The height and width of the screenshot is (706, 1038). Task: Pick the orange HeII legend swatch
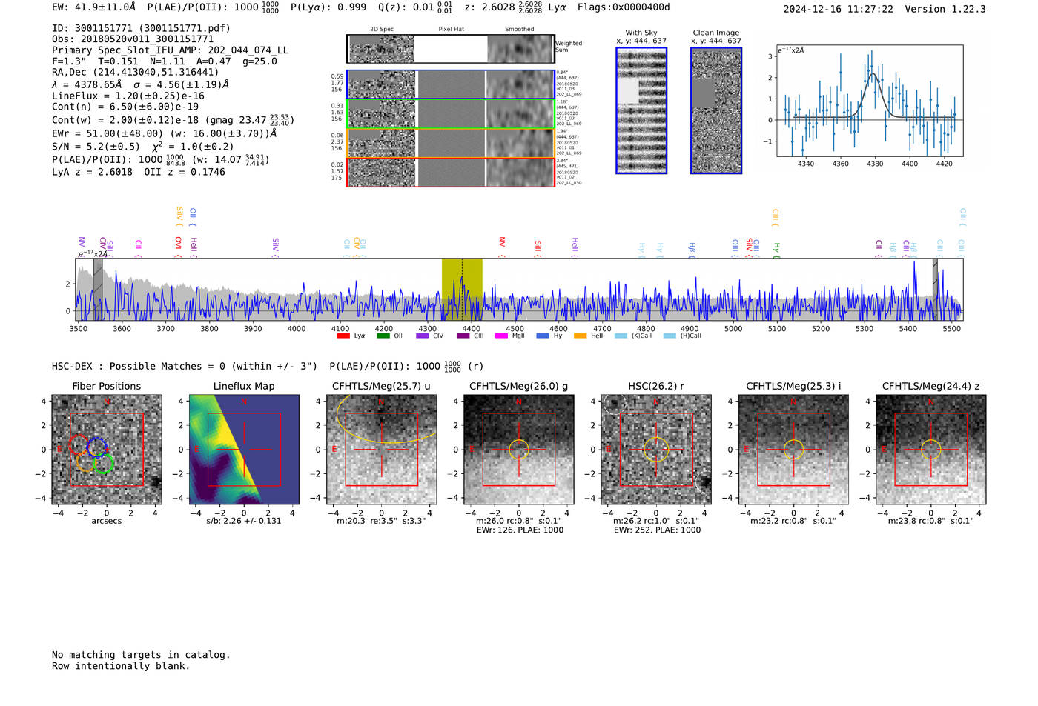pos(580,336)
